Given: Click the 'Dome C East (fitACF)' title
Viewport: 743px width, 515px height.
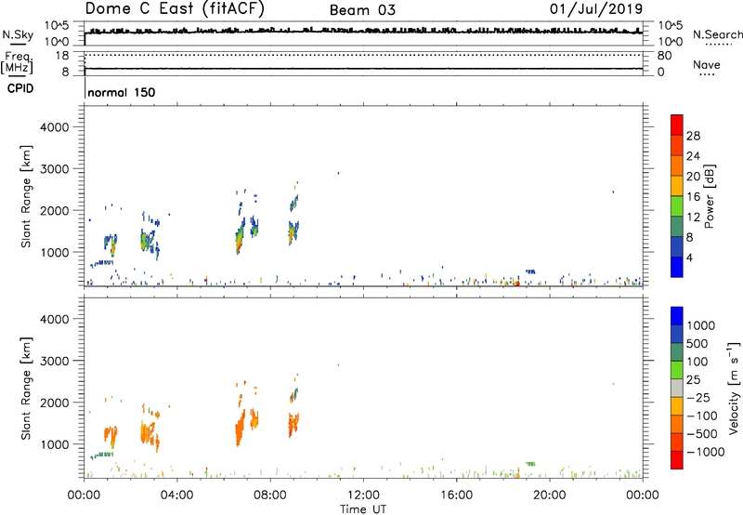Looking at the screenshot, I should click(175, 9).
